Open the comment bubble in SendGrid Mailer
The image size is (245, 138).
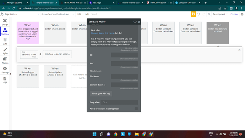(x=135, y=22)
